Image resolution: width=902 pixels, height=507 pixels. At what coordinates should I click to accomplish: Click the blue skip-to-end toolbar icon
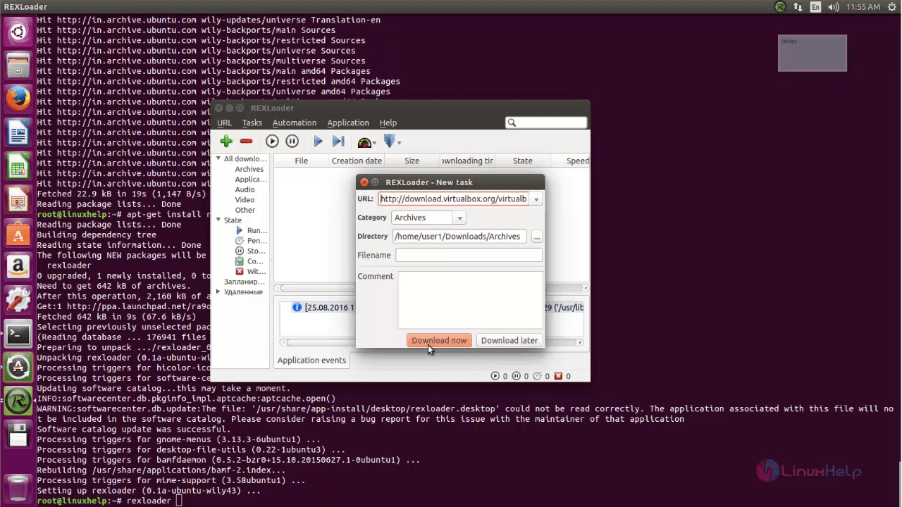338,142
